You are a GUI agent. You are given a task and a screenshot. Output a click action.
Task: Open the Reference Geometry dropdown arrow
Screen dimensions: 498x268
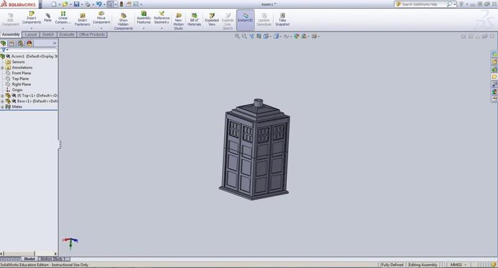pyautogui.click(x=161, y=28)
